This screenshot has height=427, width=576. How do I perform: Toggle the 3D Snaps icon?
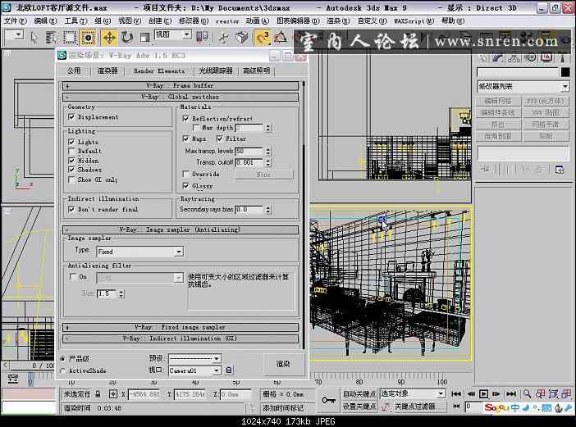point(263,38)
